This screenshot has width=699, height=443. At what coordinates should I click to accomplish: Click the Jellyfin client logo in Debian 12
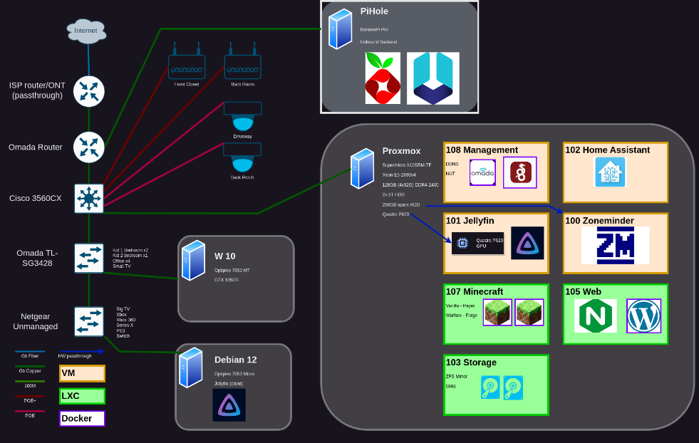pyautogui.click(x=229, y=405)
